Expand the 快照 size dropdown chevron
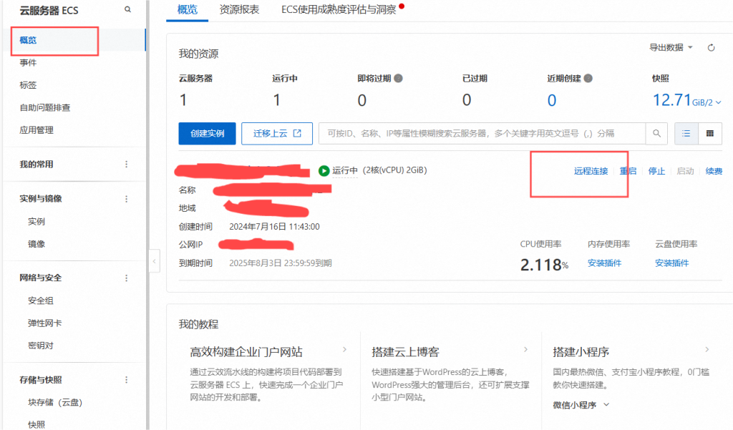Image resolution: width=733 pixels, height=430 pixels. [x=718, y=102]
